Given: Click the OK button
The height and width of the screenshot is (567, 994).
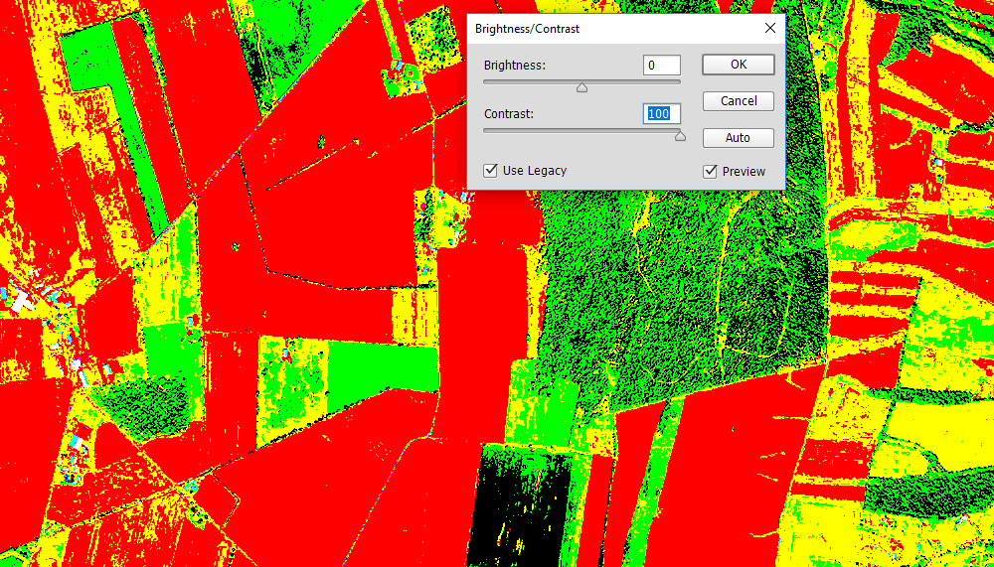Looking at the screenshot, I should (738, 65).
